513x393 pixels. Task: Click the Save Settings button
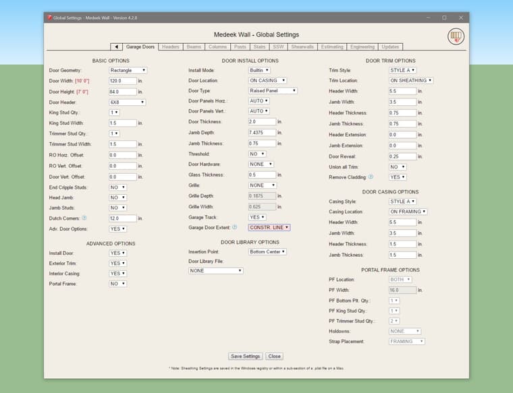click(245, 356)
